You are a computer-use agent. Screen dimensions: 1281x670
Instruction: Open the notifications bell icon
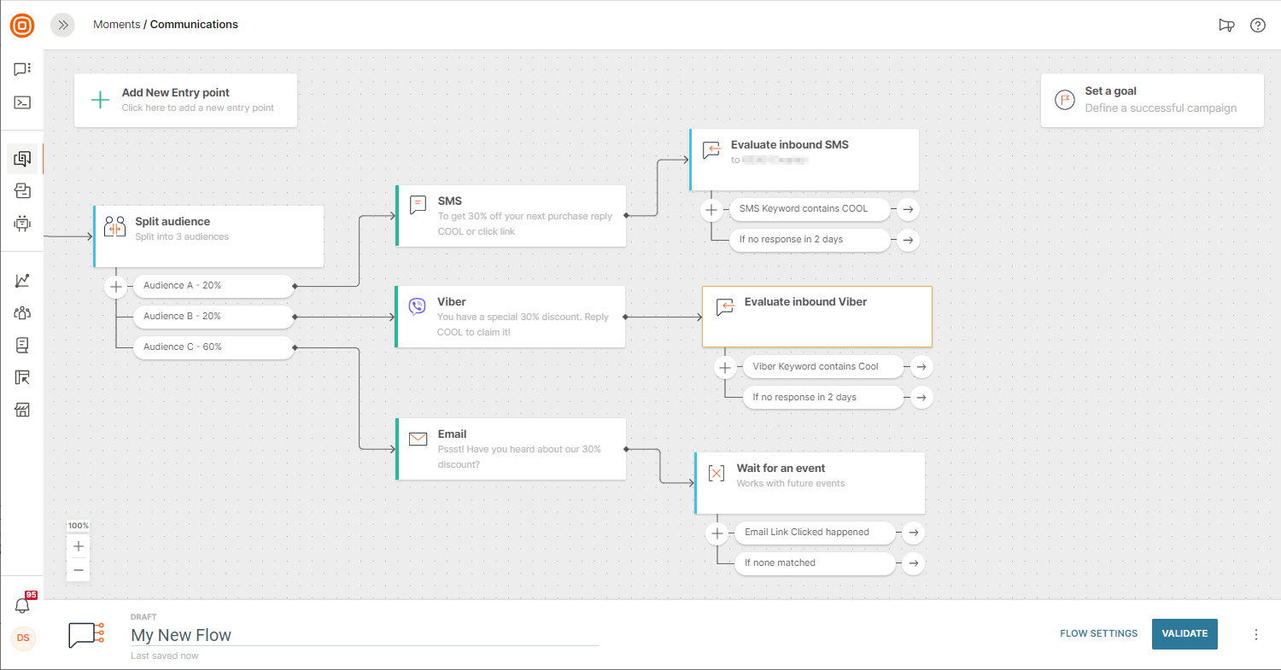click(x=23, y=605)
